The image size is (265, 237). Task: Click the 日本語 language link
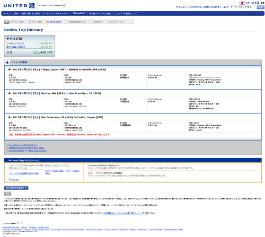click(256, 3)
